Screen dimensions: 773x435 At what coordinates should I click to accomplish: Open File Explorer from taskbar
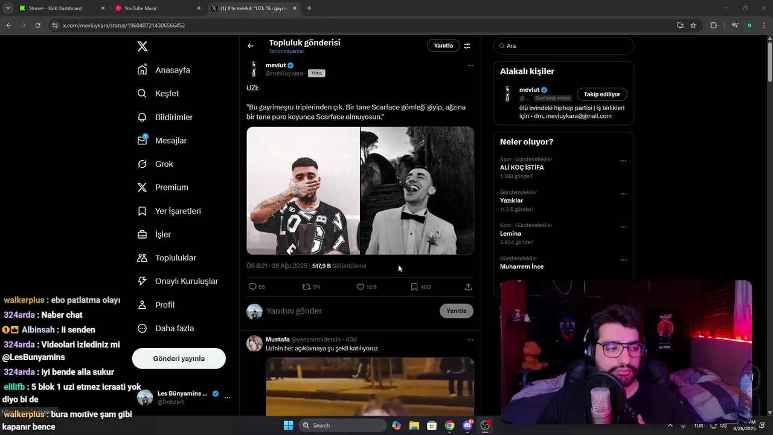click(x=414, y=425)
